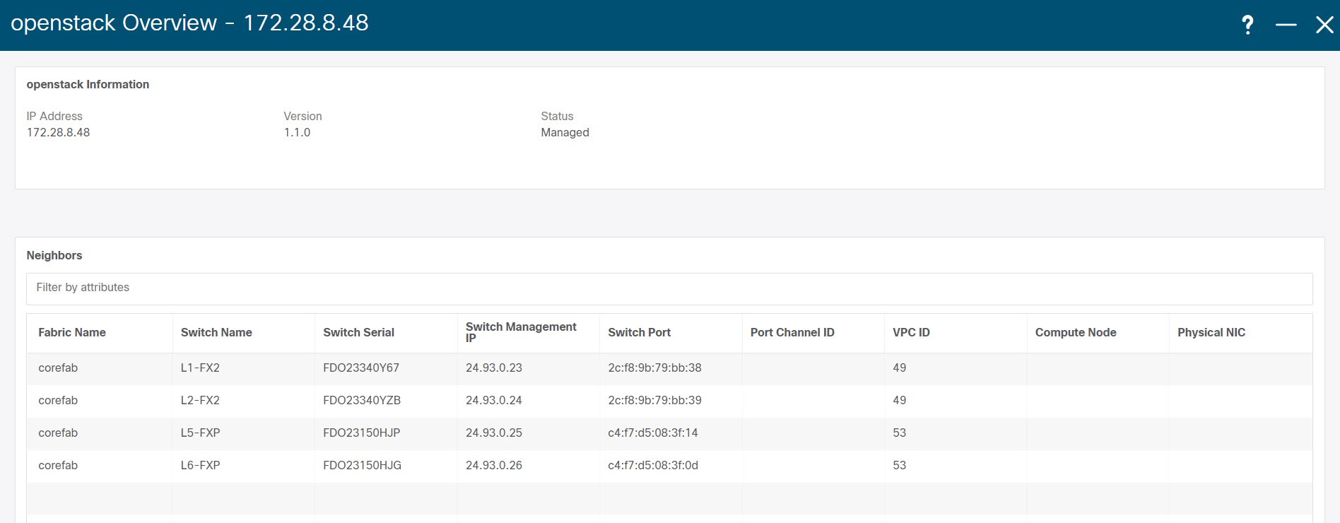The image size is (1340, 523).
Task: Select switch name L6-FXP cell
Action: [x=200, y=466]
